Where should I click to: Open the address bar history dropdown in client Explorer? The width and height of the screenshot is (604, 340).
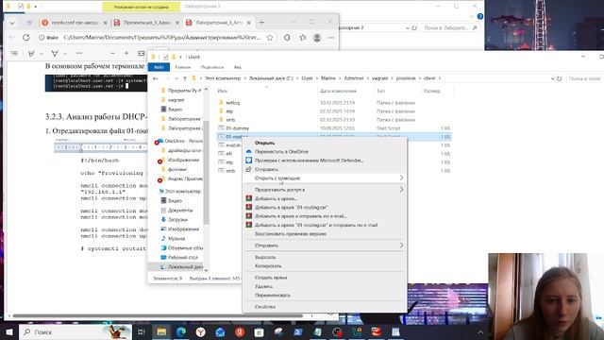click(553, 78)
